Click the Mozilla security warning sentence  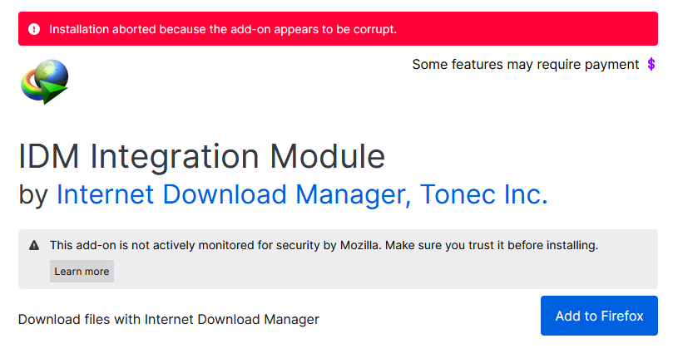click(324, 246)
